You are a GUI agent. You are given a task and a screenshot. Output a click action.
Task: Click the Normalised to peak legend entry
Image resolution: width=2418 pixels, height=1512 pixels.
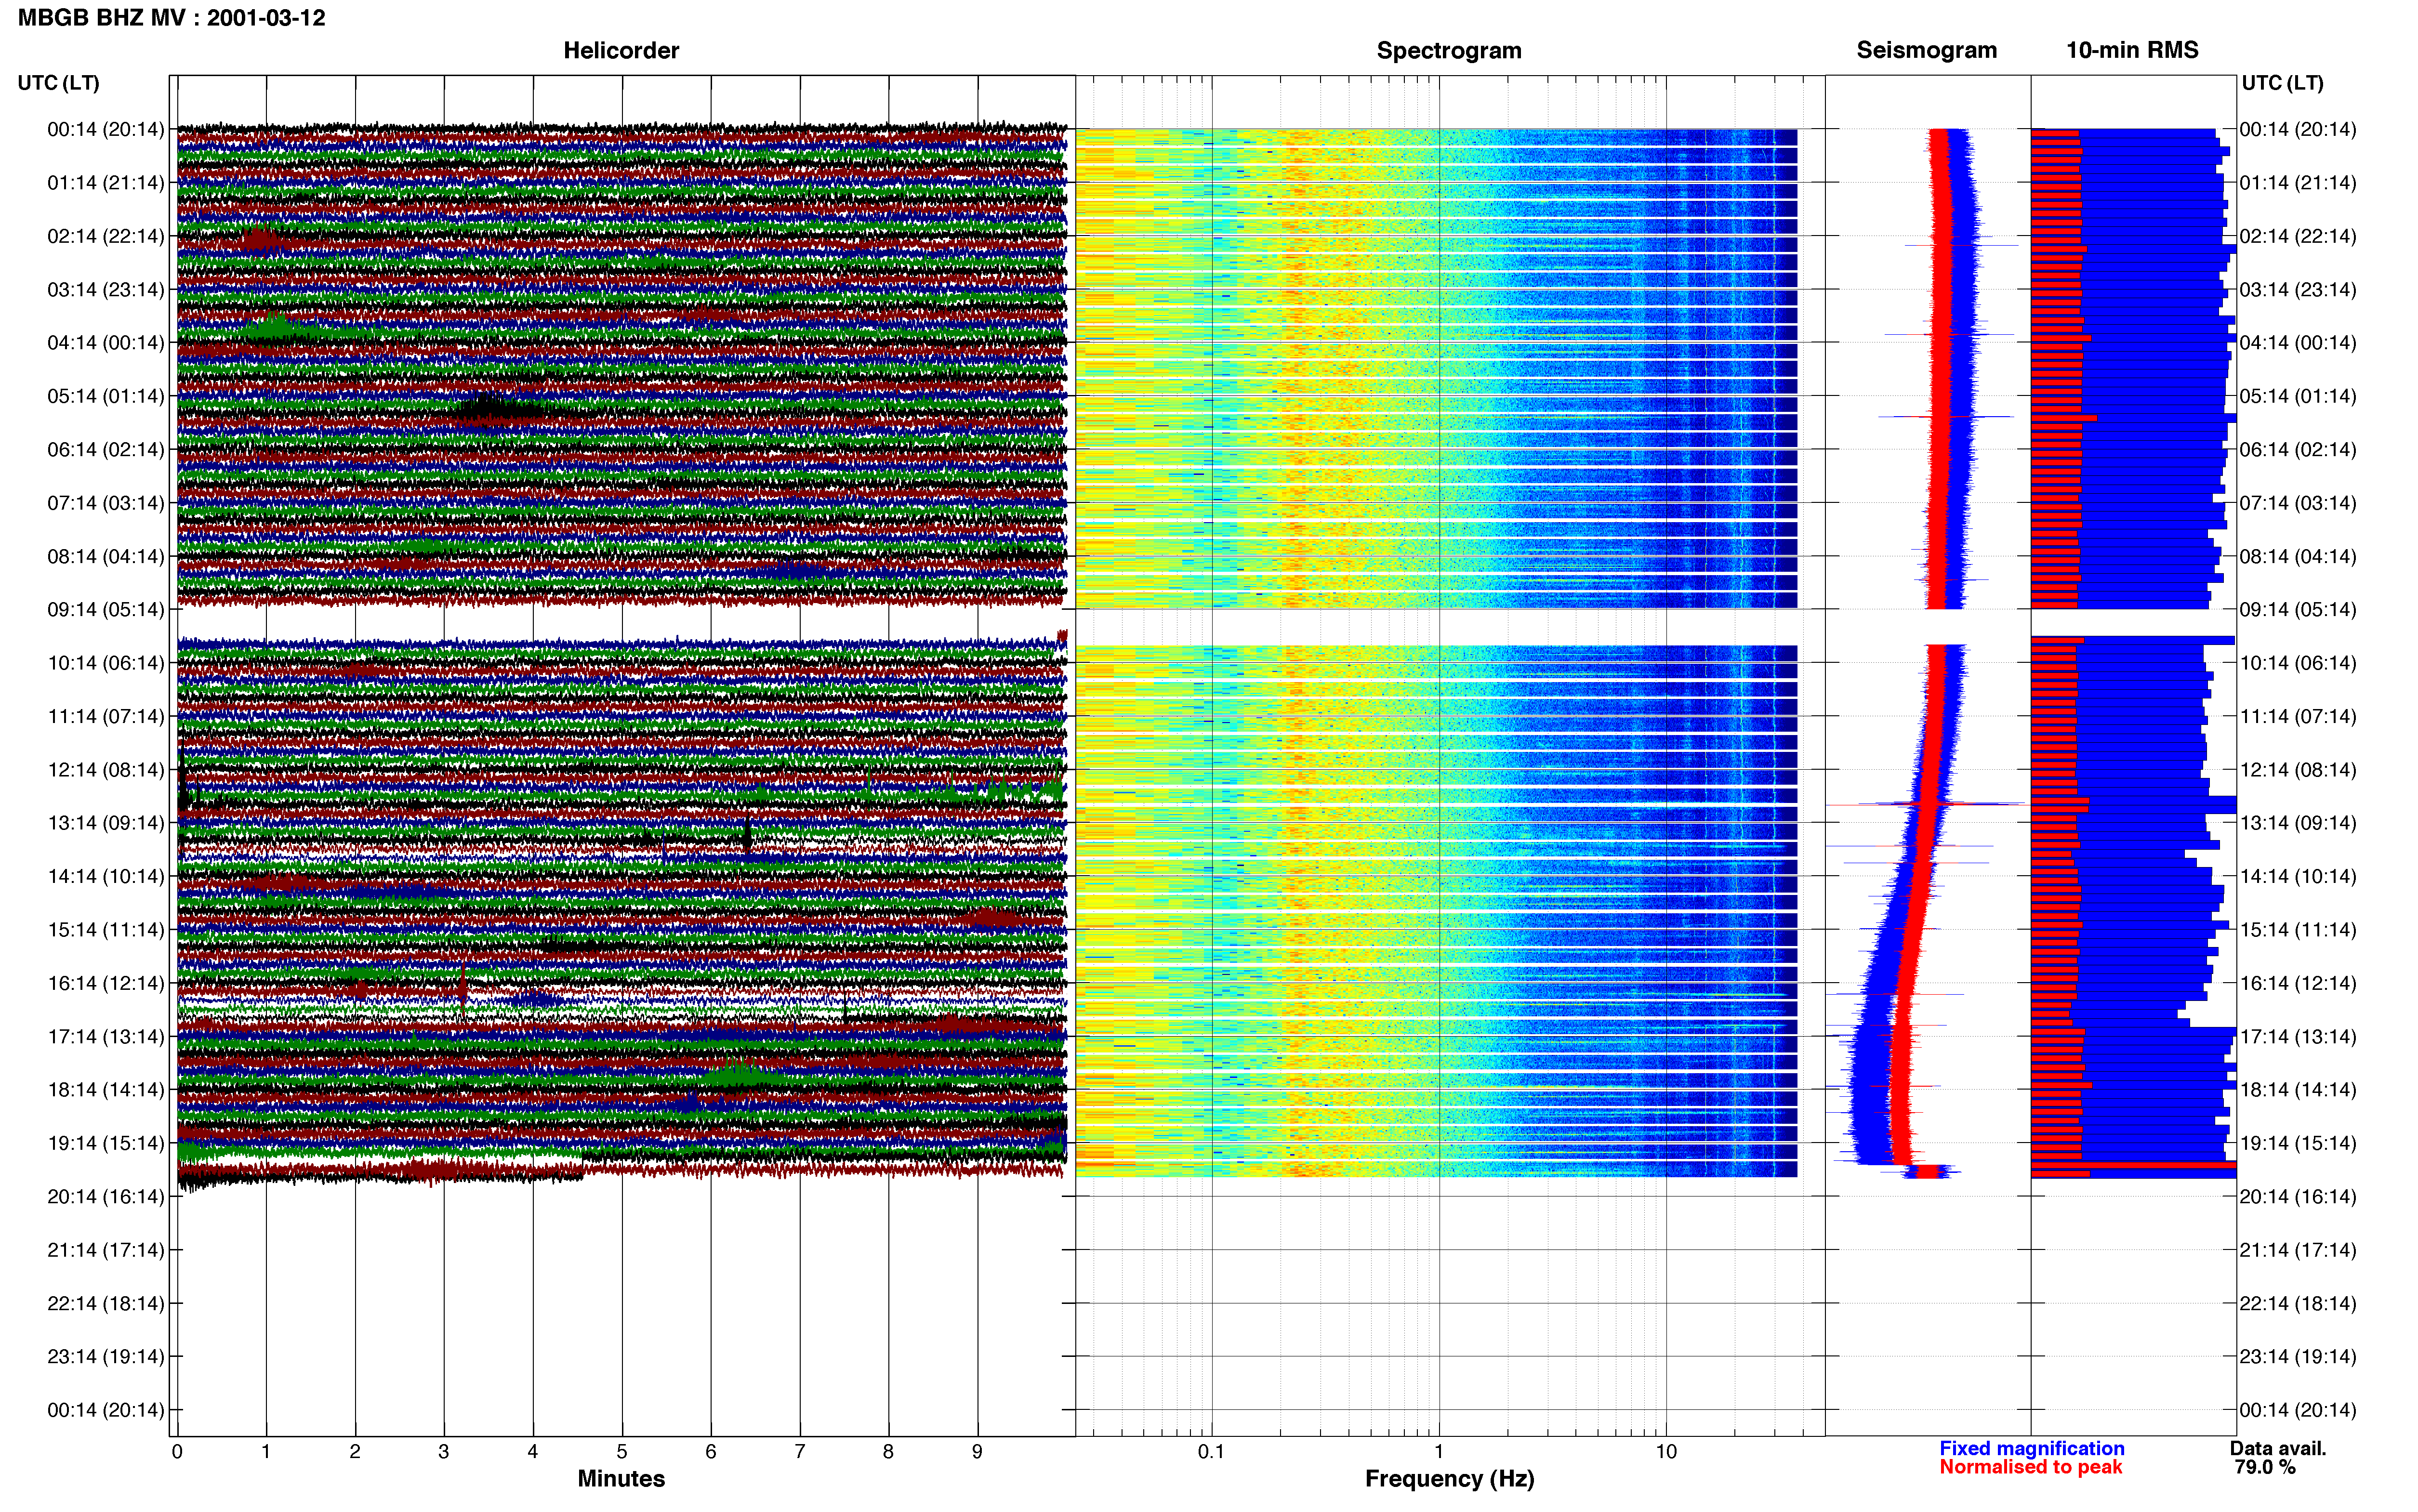2030,1467
